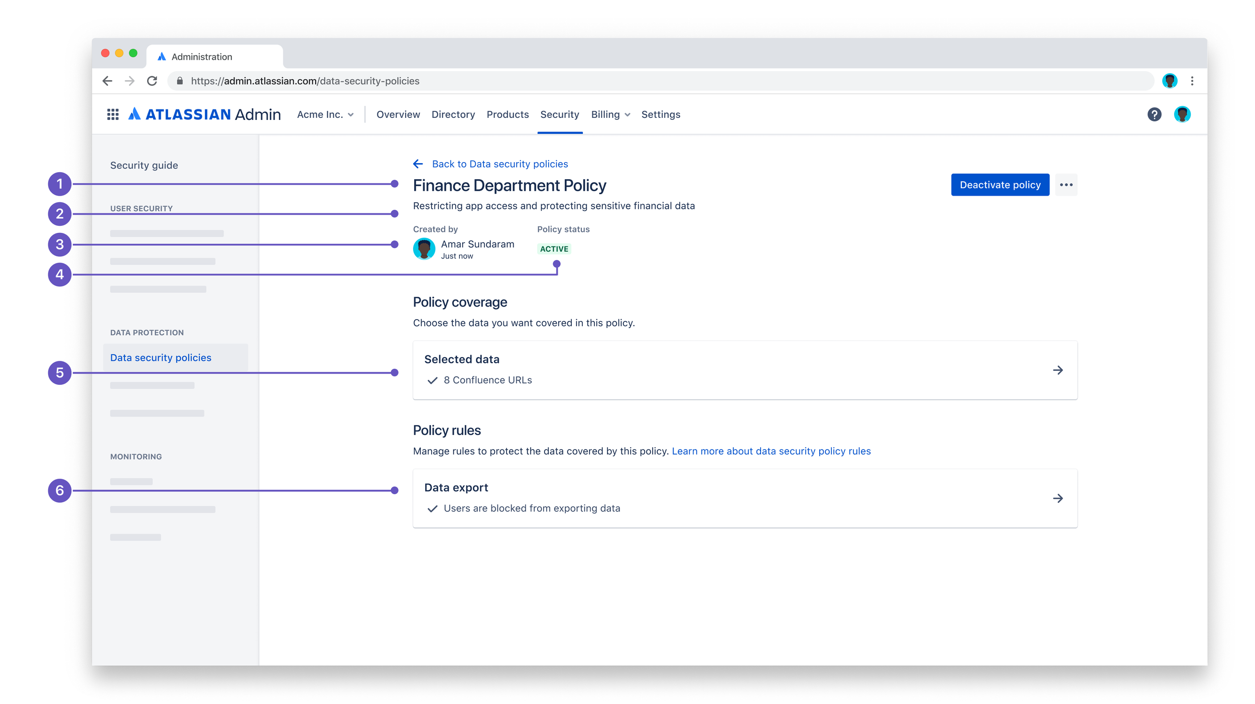Click the Deactivate policy button
The image size is (1255, 704).
coord(999,185)
